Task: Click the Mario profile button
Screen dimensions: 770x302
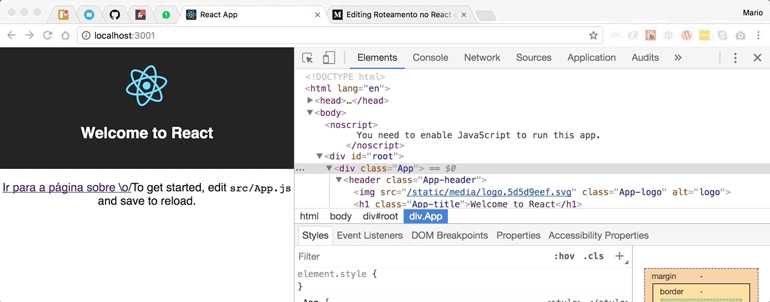Action: pos(751,13)
